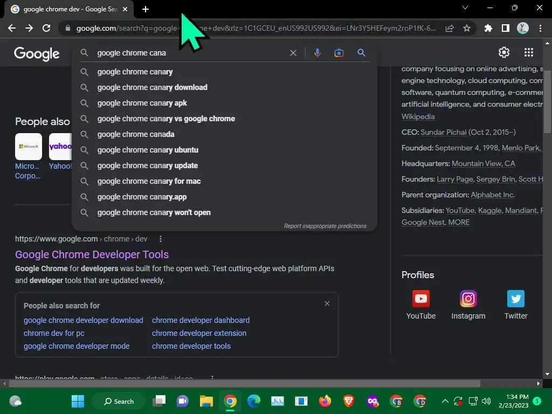The image size is (552, 414).
Task: Open Microsoft Edge from the taskbar
Action: [253, 401]
